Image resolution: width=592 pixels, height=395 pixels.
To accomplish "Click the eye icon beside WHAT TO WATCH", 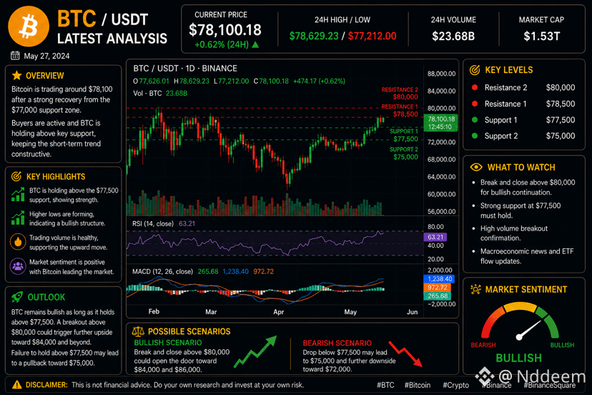I will (x=476, y=167).
